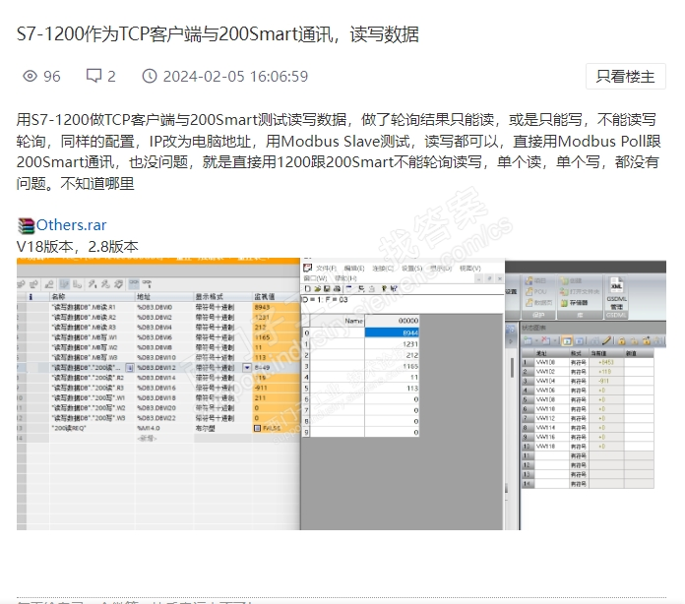Open 编辑(E) menu in Modbus Slave
This screenshot has height=604, width=685.
pyautogui.click(x=354, y=269)
